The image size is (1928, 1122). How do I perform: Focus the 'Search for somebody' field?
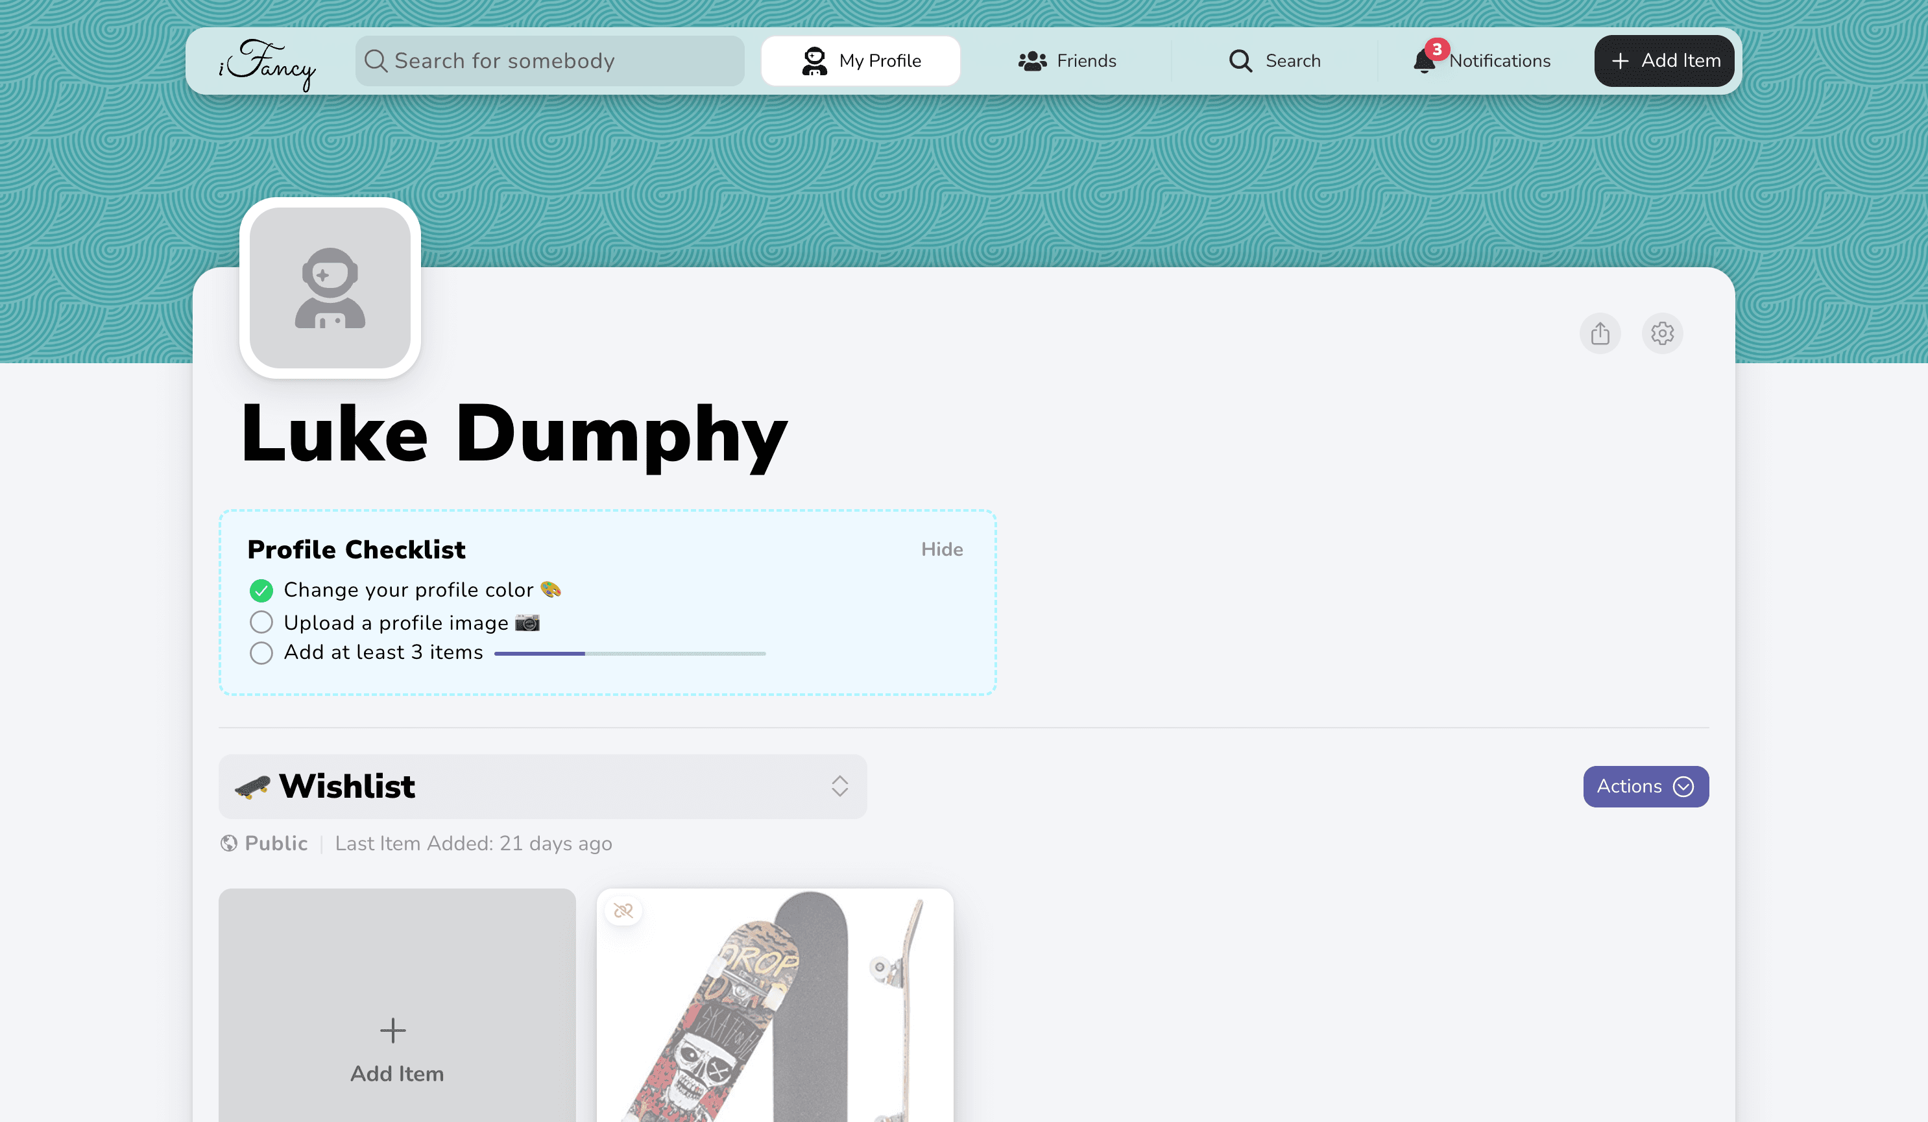[x=549, y=60]
